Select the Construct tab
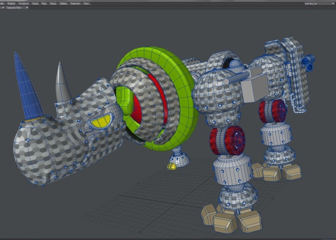The height and width of the screenshot is (240, 336). click(24, 3)
